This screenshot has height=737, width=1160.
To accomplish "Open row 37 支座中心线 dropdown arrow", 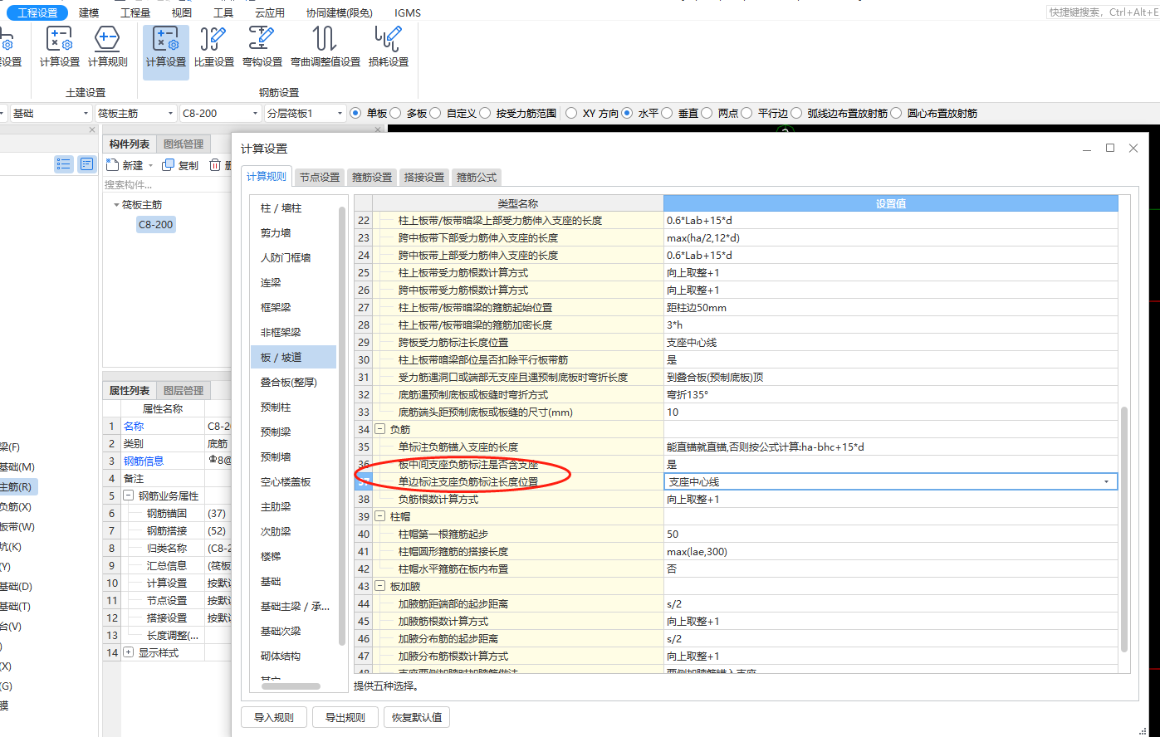I will [x=1107, y=482].
